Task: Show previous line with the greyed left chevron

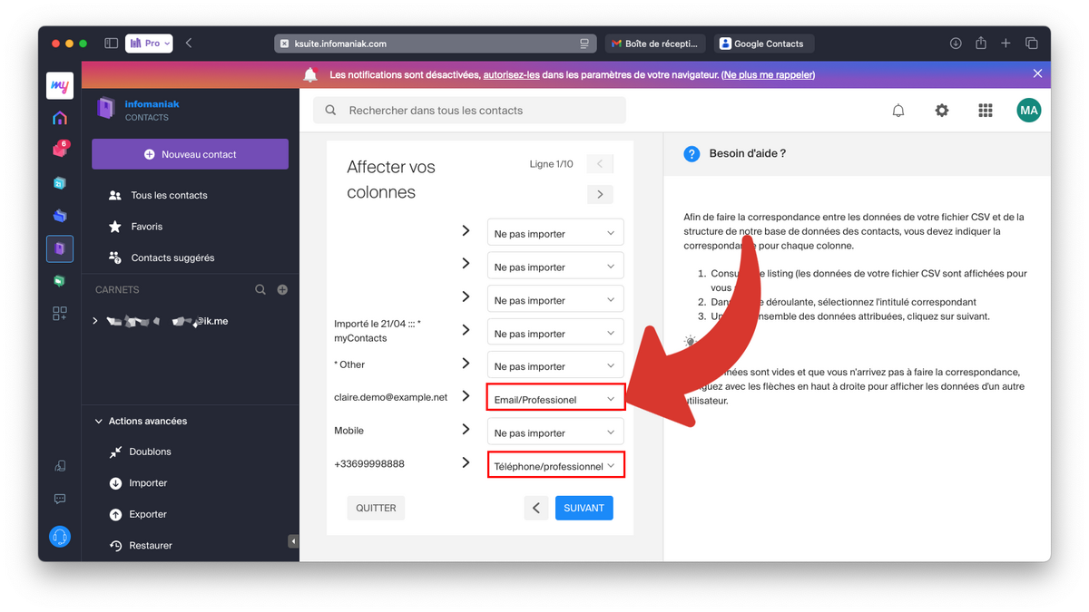Action: coord(600,164)
